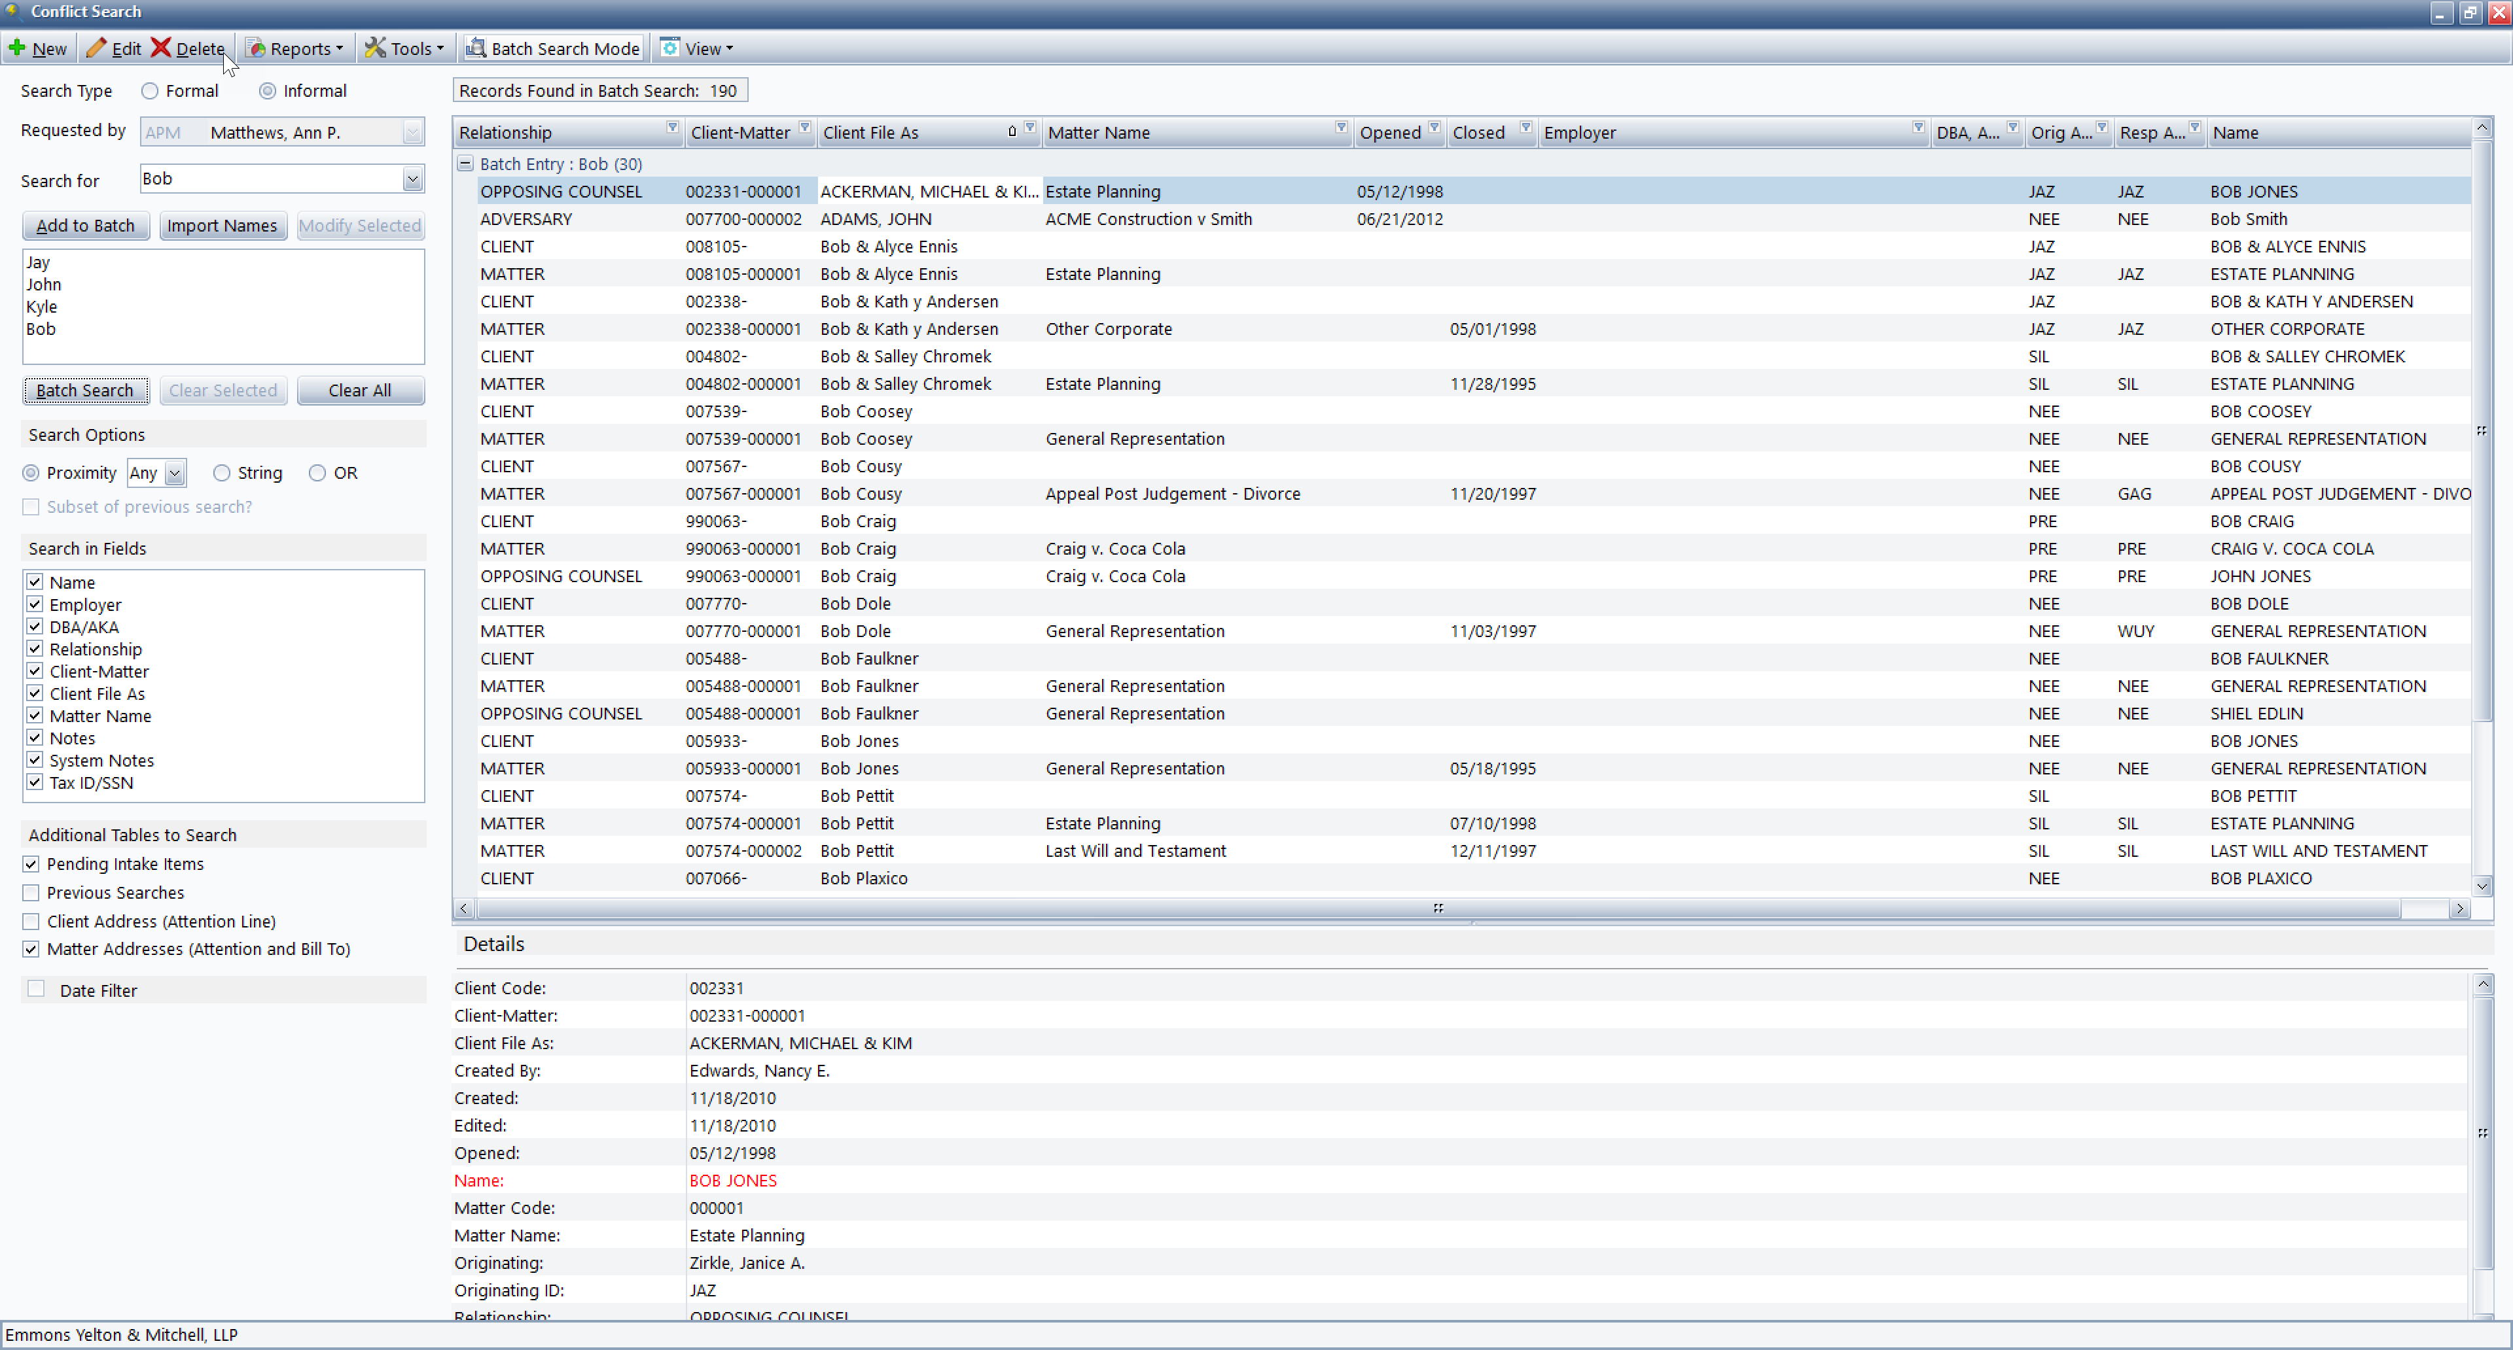2513x1350 pixels.
Task: Click the horizontal scrollbar of results grid
Action: click(1438, 909)
